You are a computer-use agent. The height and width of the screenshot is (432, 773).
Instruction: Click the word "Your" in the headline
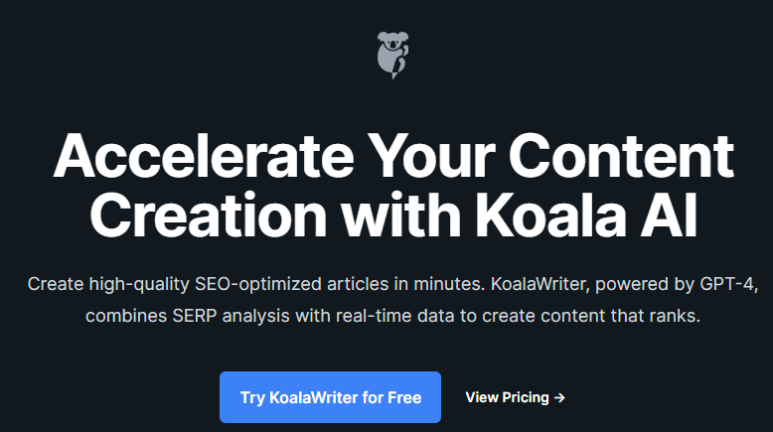point(431,157)
